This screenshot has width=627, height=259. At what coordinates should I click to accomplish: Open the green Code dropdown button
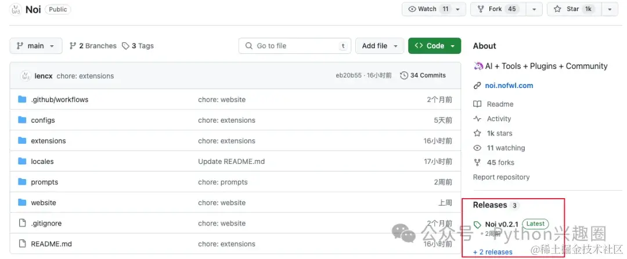[435, 46]
